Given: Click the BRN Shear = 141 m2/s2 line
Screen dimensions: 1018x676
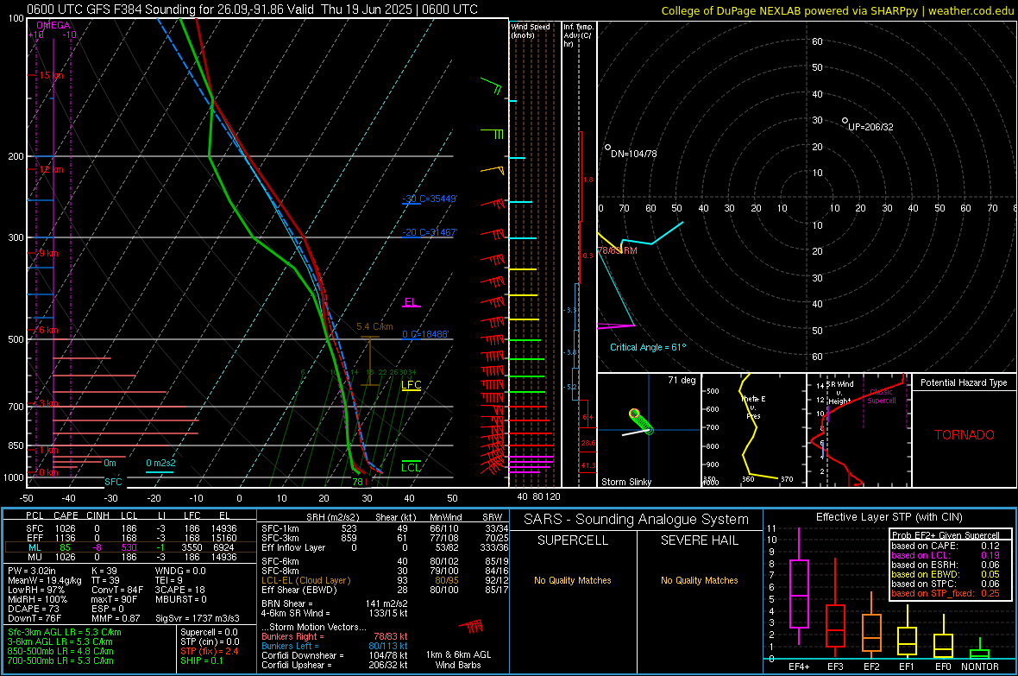Looking at the screenshot, I should pos(335,603).
